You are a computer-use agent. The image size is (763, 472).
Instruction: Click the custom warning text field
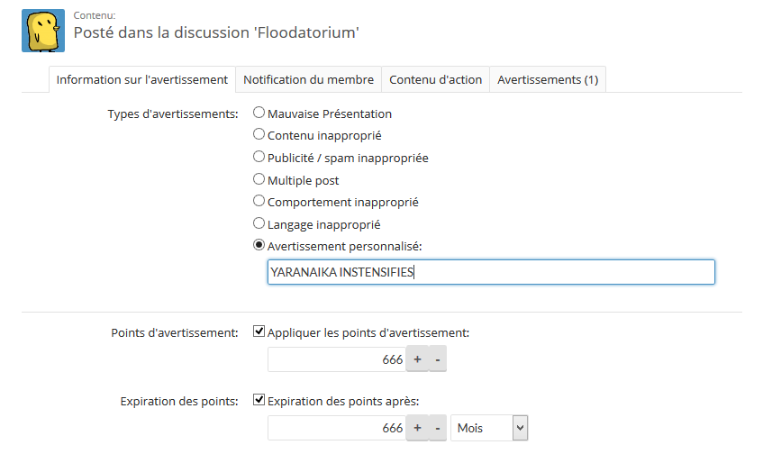(491, 273)
